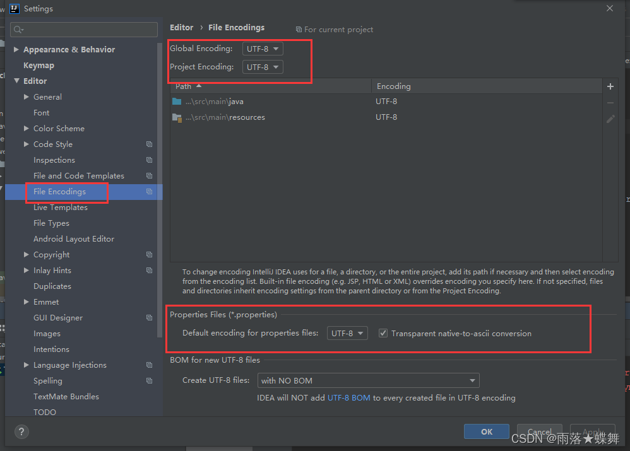Click the Cancel button
This screenshot has height=451, width=630.
coord(540,431)
